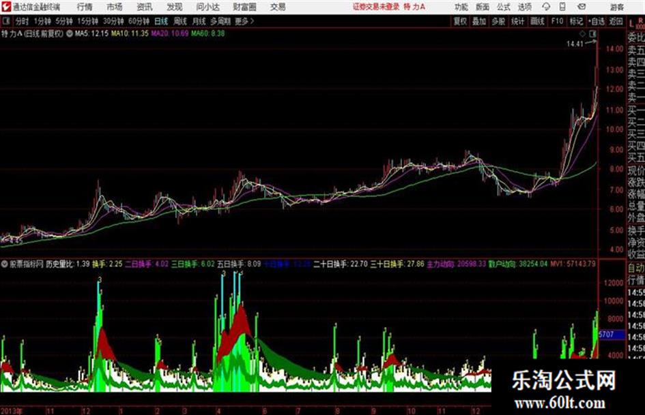The image size is (645, 415).
Task: Open the 发现 menu
Action: point(175,7)
